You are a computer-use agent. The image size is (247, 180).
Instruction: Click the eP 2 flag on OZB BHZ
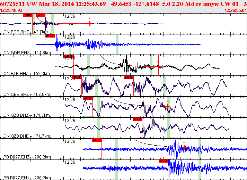(x=88, y=98)
